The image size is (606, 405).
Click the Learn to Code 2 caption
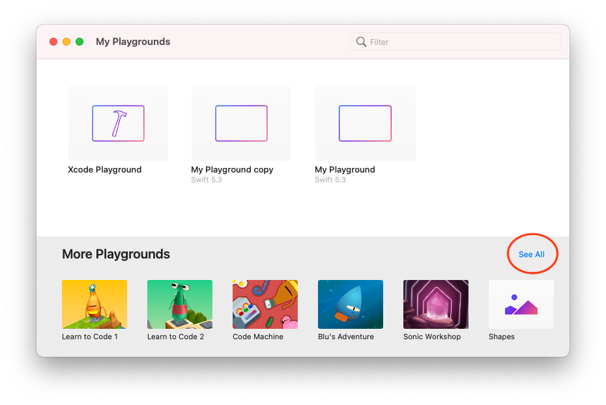click(x=175, y=337)
